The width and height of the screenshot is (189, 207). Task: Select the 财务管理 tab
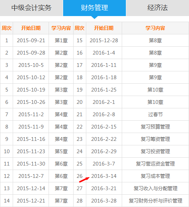point(94,8)
